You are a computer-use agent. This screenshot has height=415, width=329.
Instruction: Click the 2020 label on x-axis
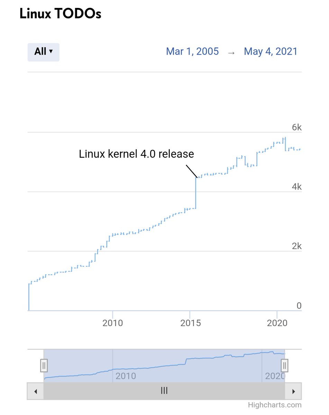pos(277,323)
